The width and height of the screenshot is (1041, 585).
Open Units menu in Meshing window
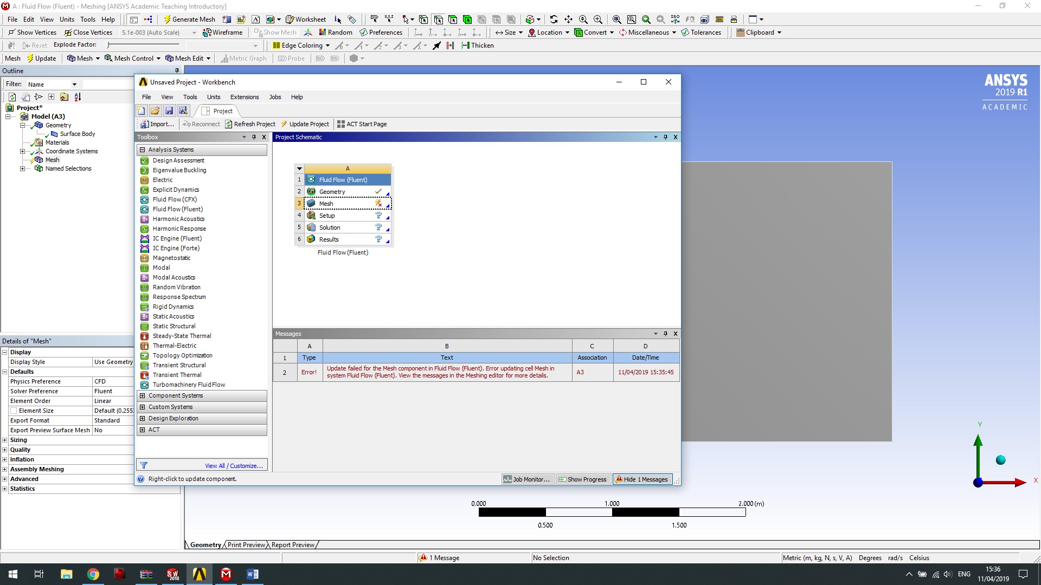pyautogui.click(x=67, y=19)
